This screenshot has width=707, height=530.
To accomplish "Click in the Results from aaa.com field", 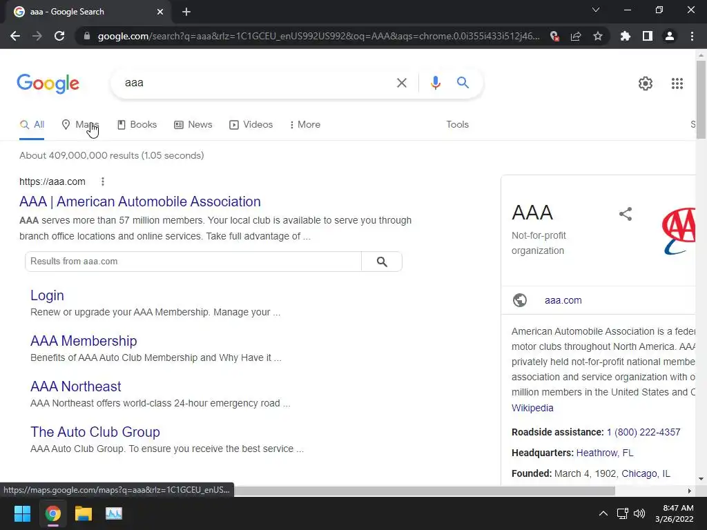I will point(193,262).
